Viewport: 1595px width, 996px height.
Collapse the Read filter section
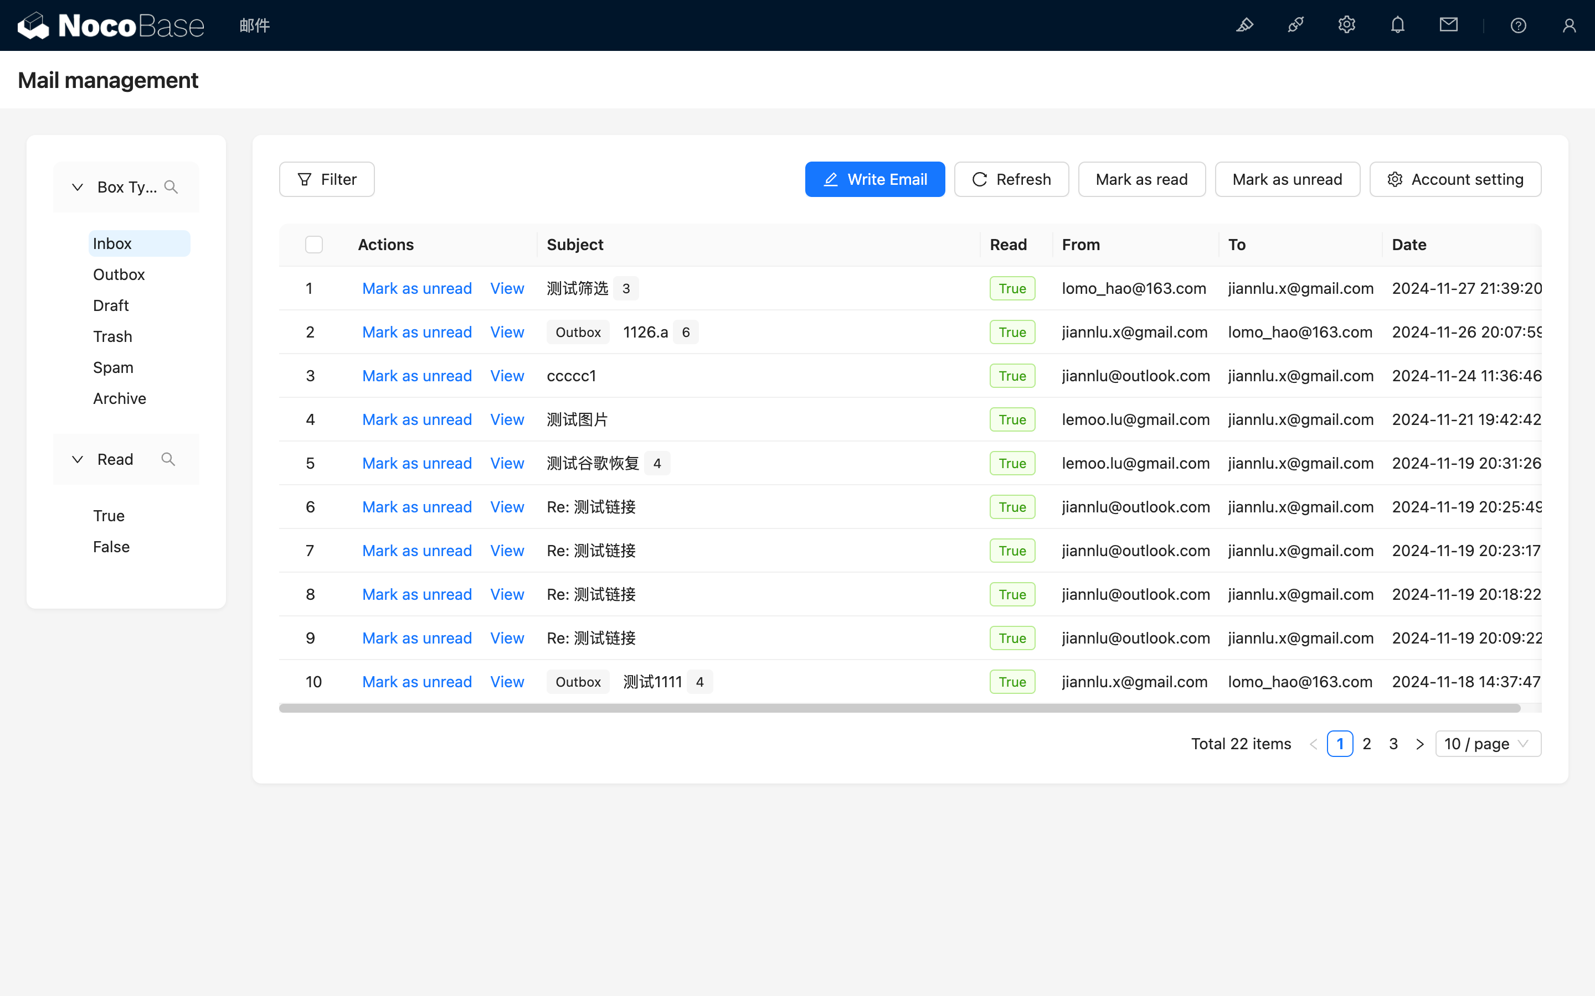(x=78, y=459)
